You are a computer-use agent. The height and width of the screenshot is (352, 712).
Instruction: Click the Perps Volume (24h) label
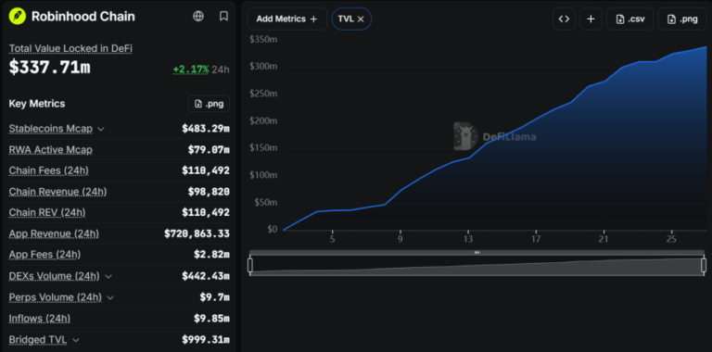click(56, 297)
